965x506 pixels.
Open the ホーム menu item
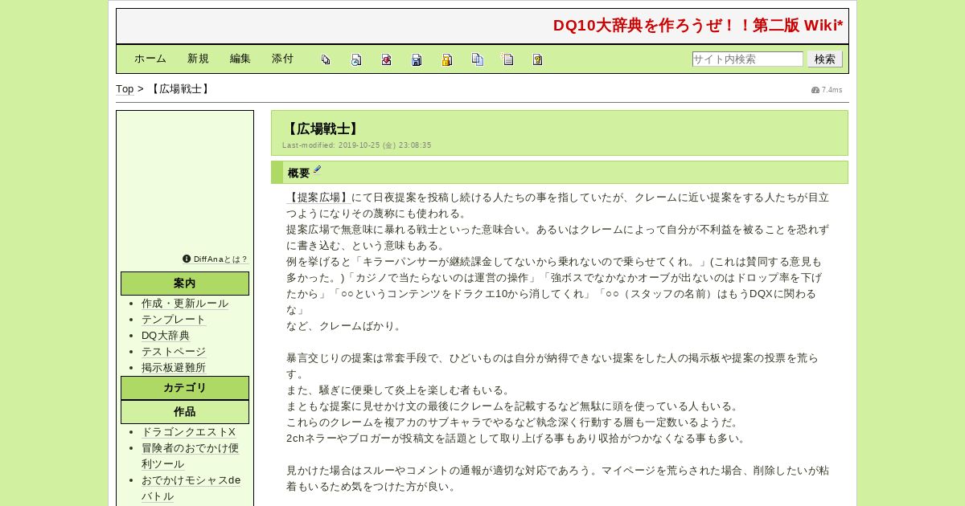[x=150, y=59]
